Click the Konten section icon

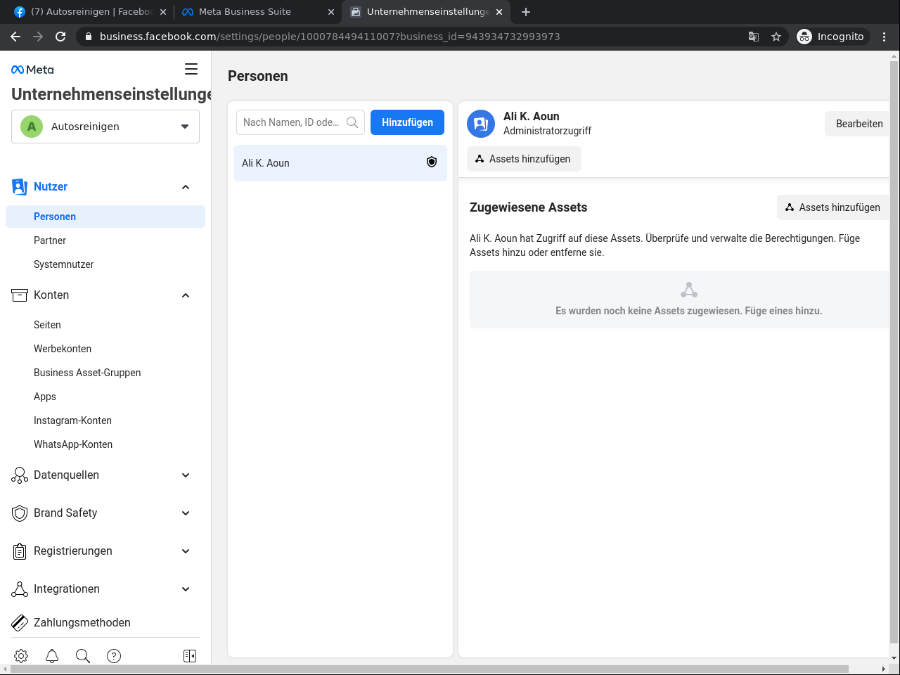20,295
